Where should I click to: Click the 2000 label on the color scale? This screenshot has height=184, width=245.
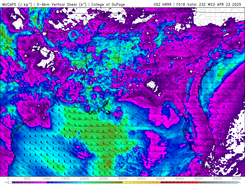point(85,178)
